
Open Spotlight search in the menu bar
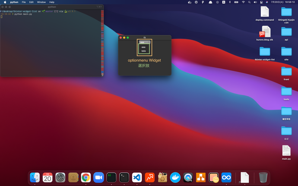(x=249, y=2)
